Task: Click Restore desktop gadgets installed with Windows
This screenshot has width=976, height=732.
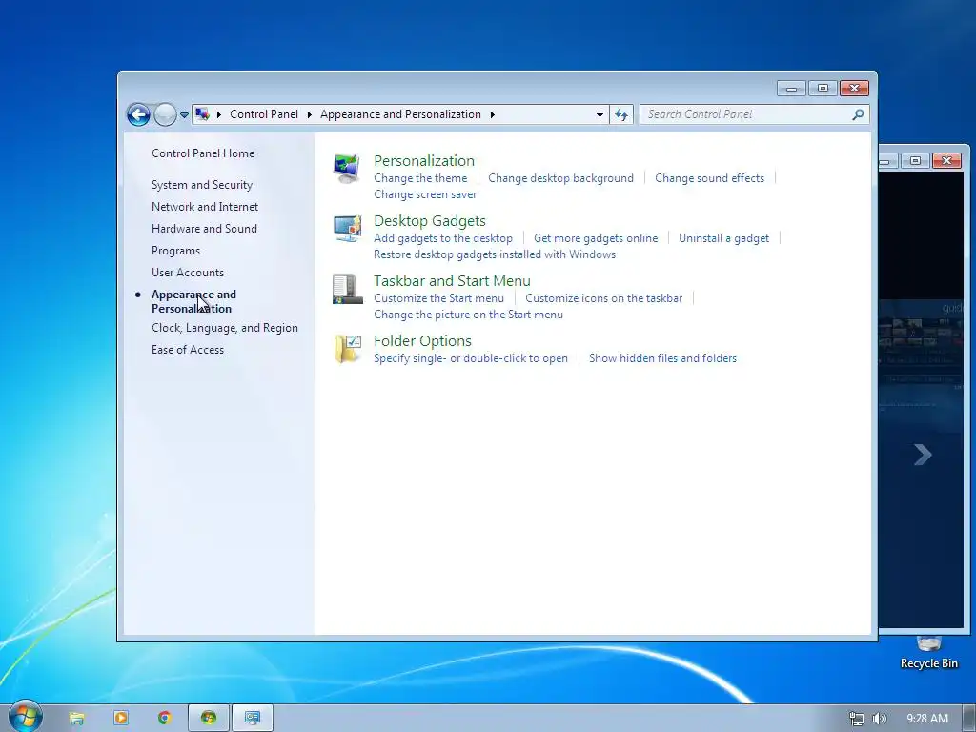Action: point(495,254)
